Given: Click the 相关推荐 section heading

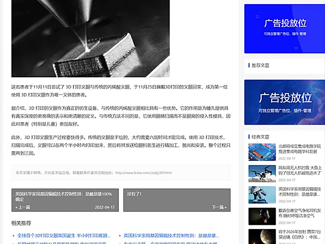Looking at the screenshot, I should [x=23, y=223].
